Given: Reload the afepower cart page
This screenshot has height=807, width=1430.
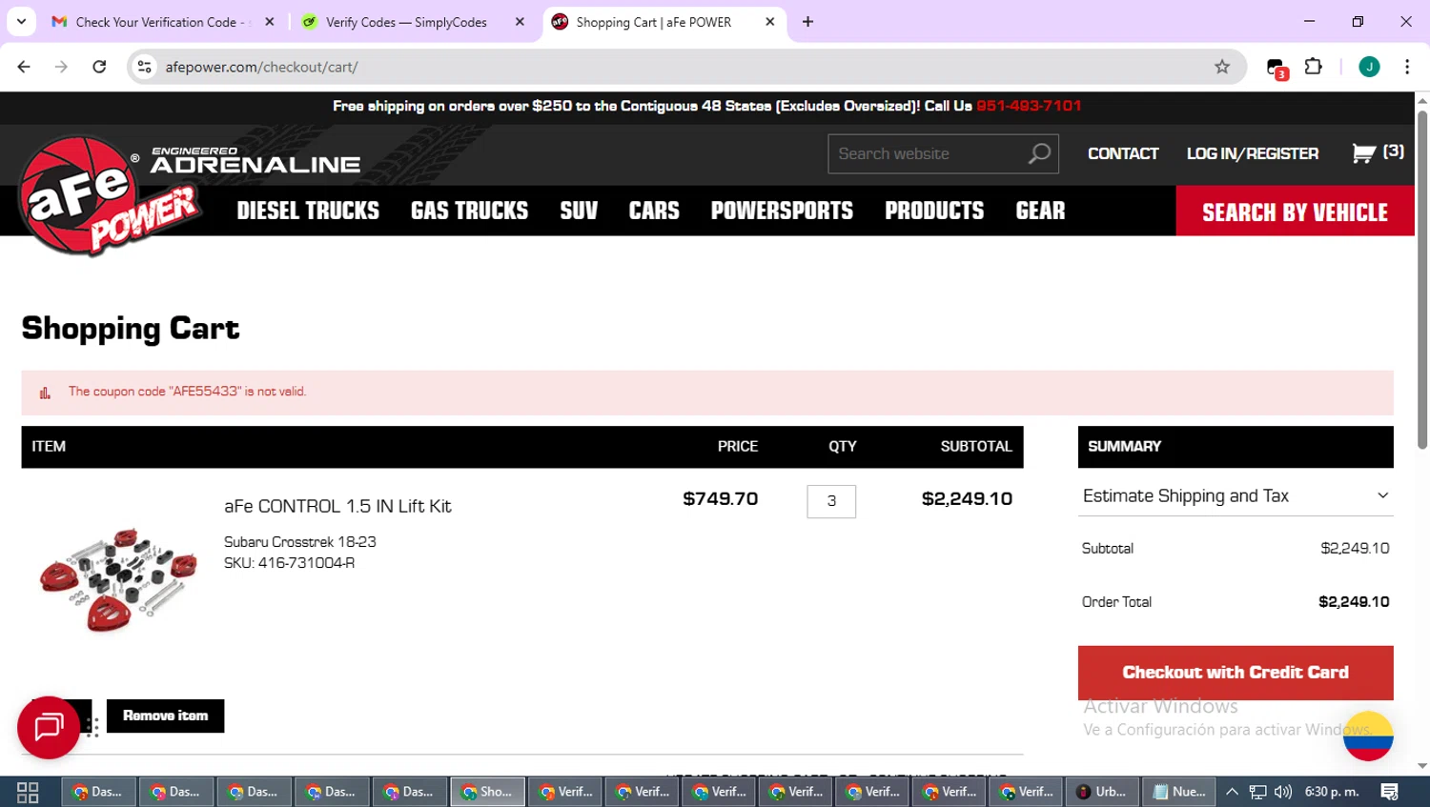Looking at the screenshot, I should (x=99, y=67).
